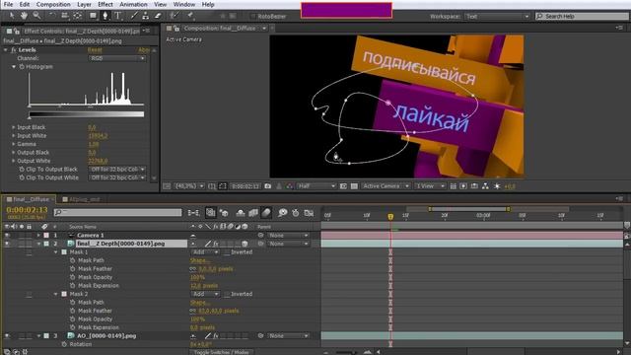Image resolution: width=631 pixels, height=355 pixels.
Task: Expand the Input Black property
Action: point(13,127)
